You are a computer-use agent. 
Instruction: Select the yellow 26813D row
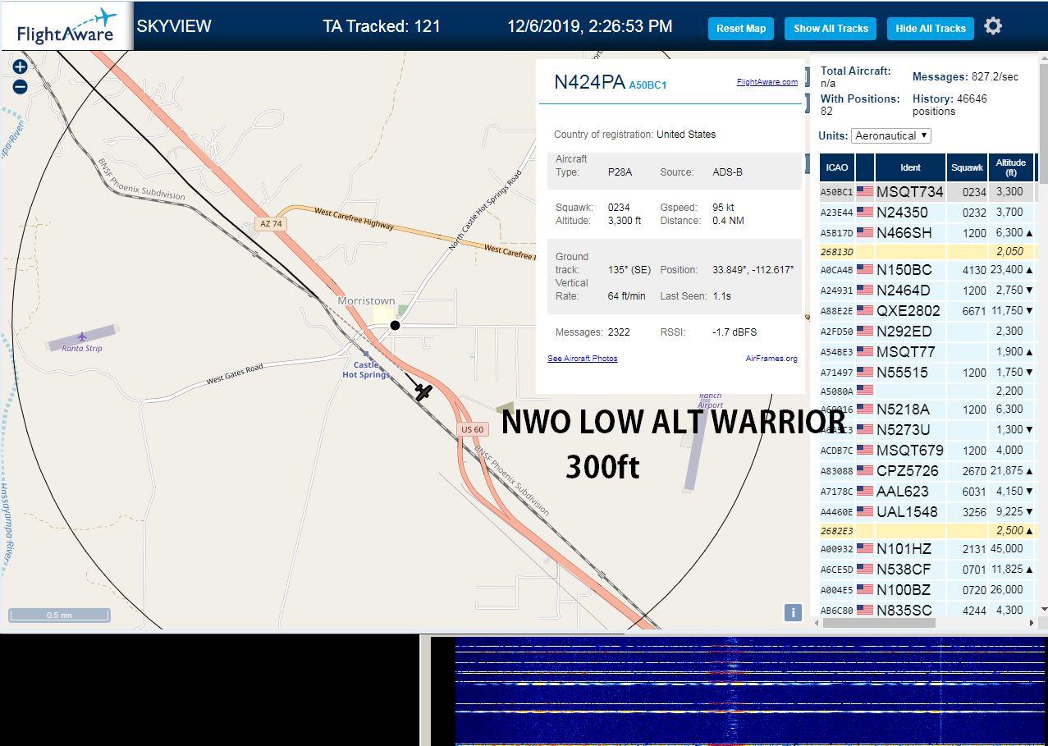[x=927, y=252]
